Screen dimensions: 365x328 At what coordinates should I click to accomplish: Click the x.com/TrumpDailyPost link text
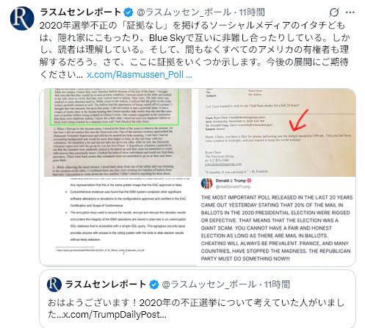(x=115, y=315)
